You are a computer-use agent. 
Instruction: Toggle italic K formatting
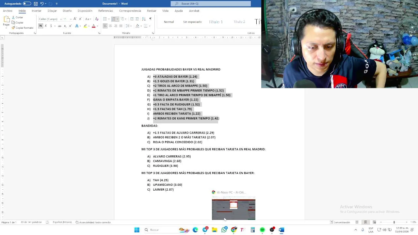[46, 26]
